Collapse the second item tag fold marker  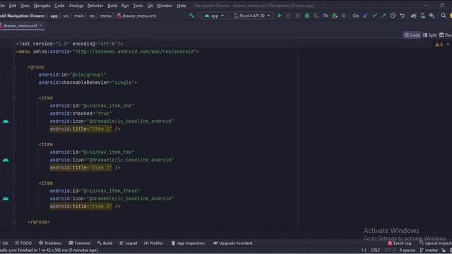click(14, 144)
